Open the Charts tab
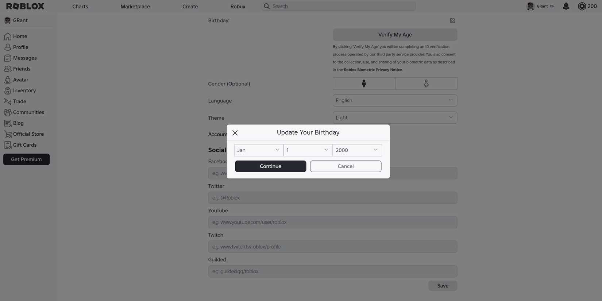 pyautogui.click(x=80, y=7)
